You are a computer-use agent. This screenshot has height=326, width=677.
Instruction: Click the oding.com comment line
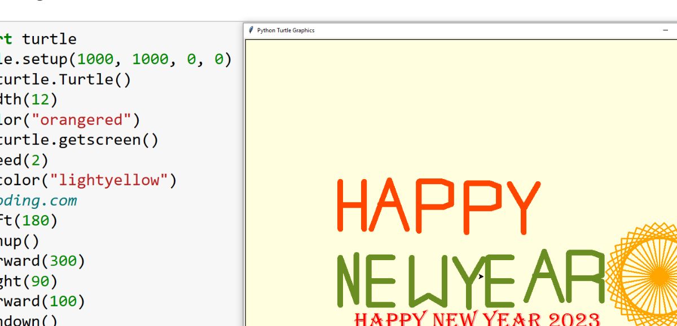[38, 201]
